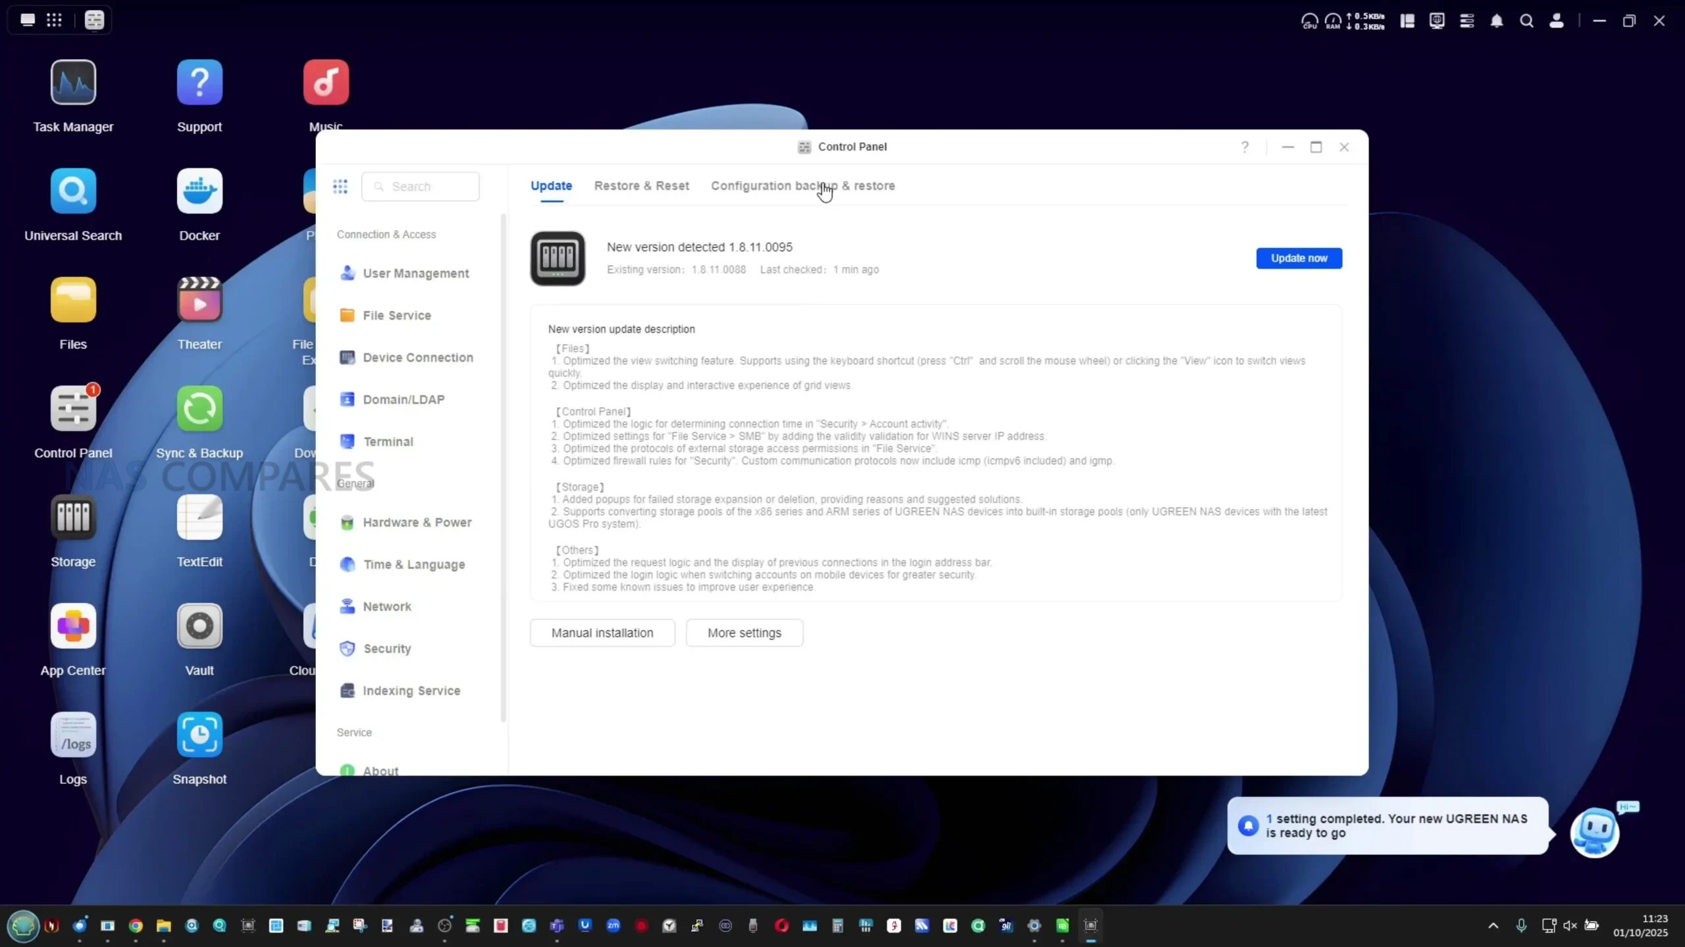Expand the Windows system tray chevron
The height and width of the screenshot is (947, 1685).
point(1493,926)
